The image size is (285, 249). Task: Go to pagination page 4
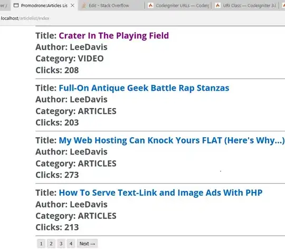pyautogui.click(x=71, y=244)
